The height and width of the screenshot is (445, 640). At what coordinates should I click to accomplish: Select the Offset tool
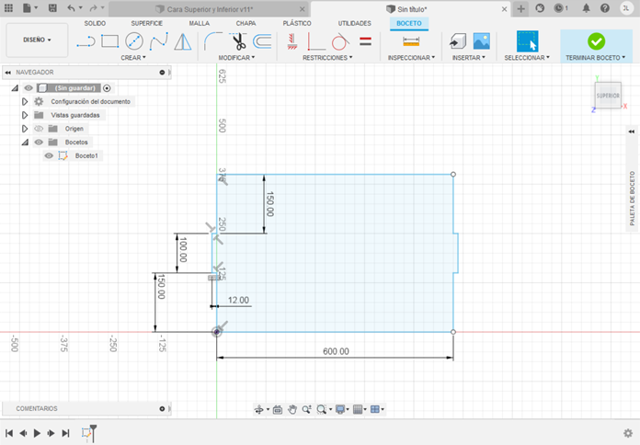262,41
